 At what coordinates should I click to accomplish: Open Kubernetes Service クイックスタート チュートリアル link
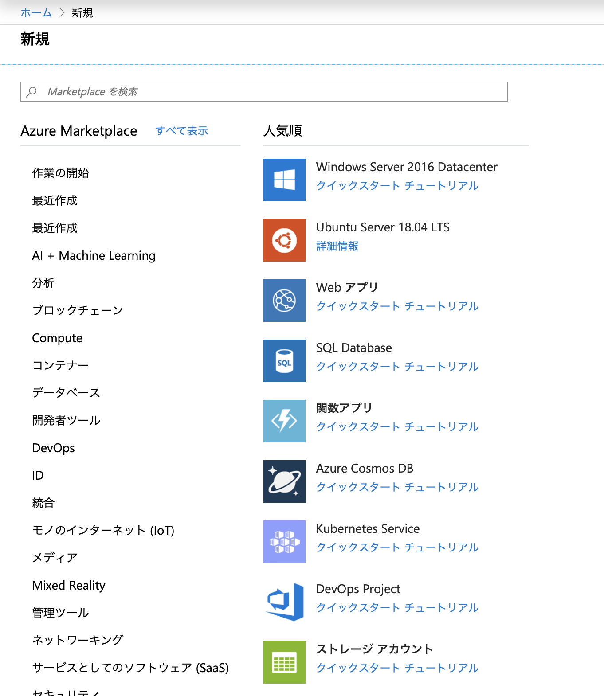coord(397,547)
